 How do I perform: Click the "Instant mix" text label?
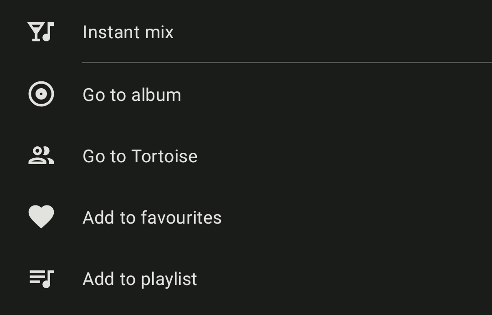[x=128, y=32]
